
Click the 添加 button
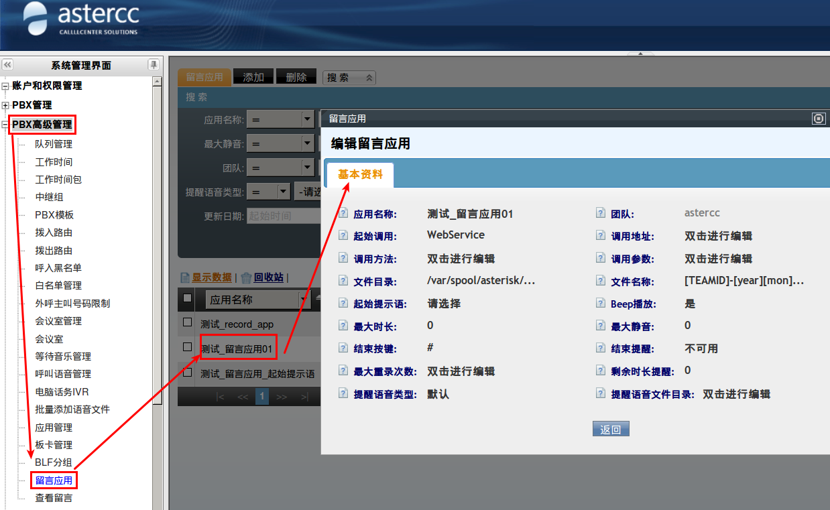click(253, 77)
